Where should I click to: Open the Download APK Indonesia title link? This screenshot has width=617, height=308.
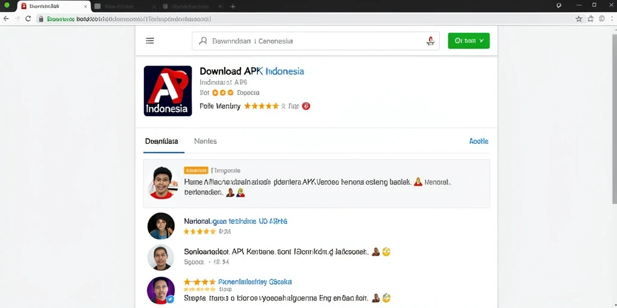pyautogui.click(x=252, y=71)
